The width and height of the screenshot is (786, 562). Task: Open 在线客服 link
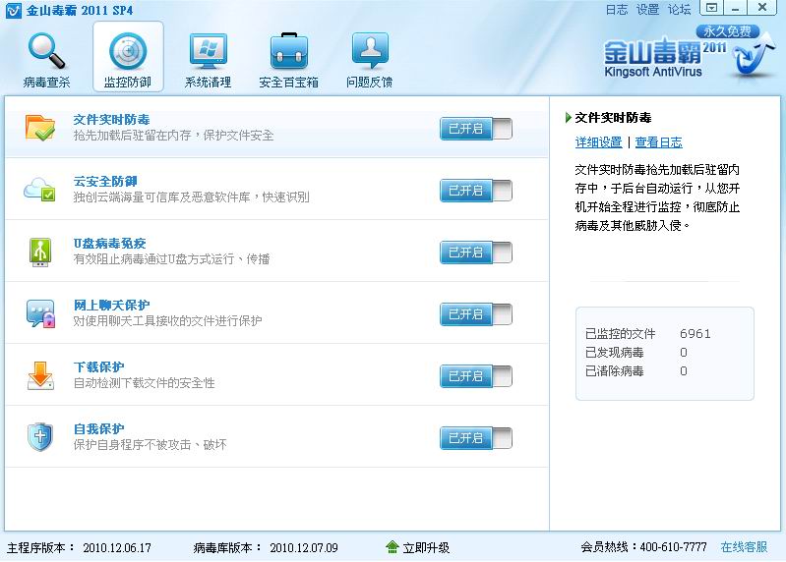pos(744,547)
